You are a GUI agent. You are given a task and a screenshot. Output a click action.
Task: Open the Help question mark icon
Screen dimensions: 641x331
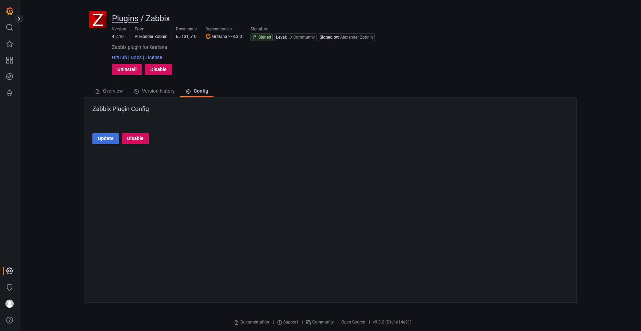click(x=10, y=320)
